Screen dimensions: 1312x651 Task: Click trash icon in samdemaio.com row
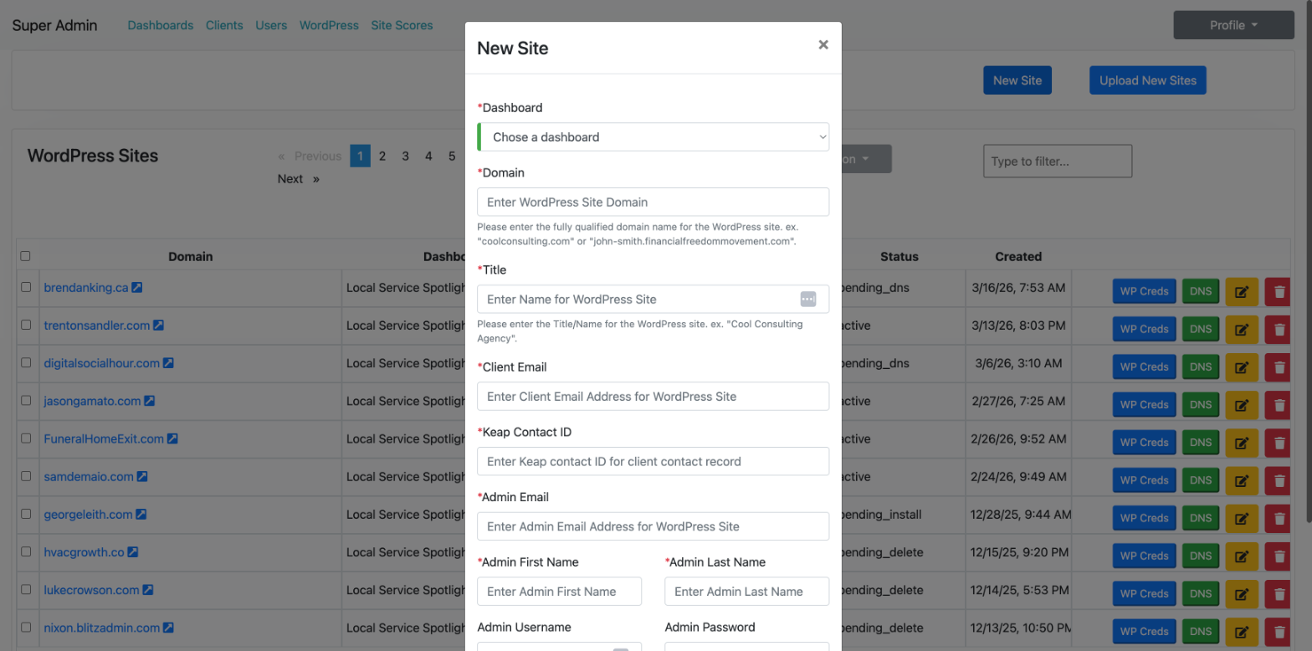pos(1279,480)
